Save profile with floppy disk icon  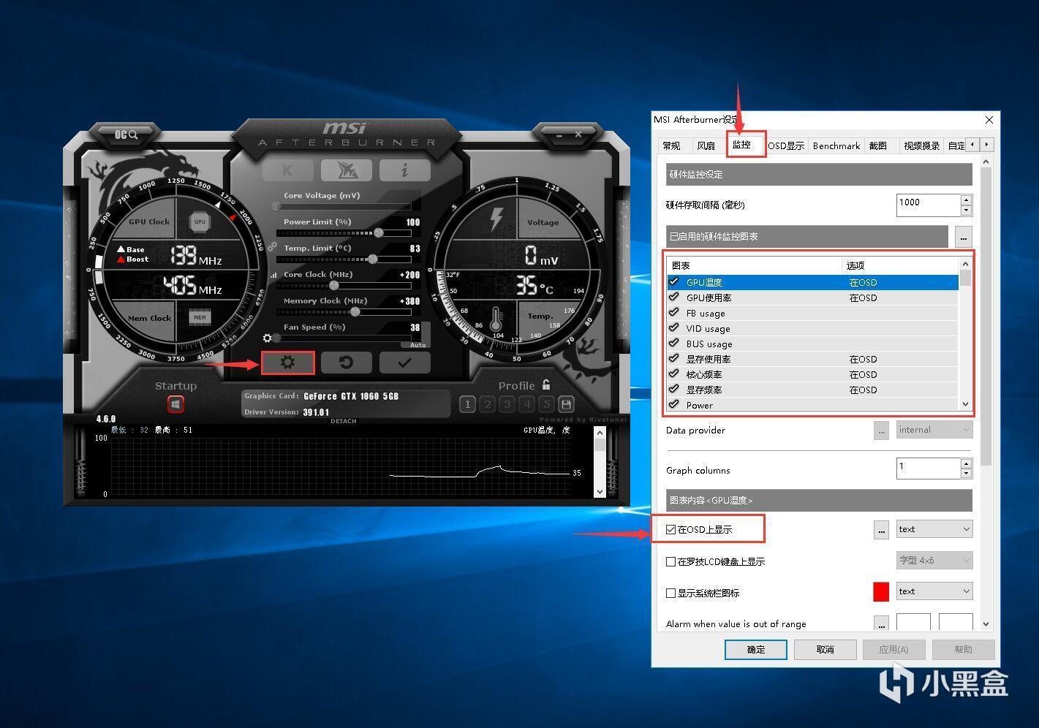pos(566,403)
